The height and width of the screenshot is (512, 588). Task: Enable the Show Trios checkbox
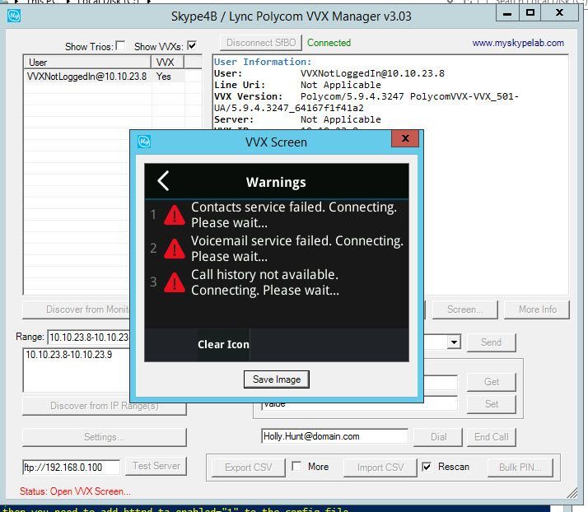(120, 46)
